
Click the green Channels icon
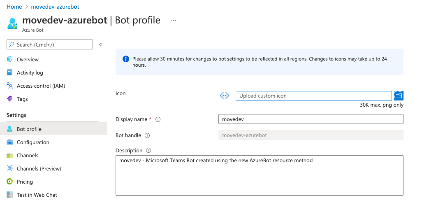click(9, 155)
